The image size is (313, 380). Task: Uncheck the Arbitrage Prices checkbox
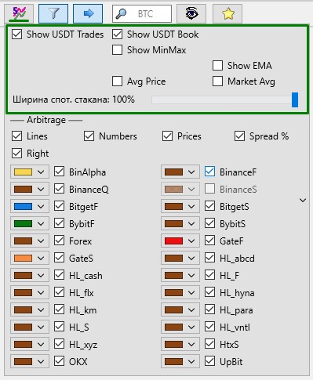coord(167,136)
